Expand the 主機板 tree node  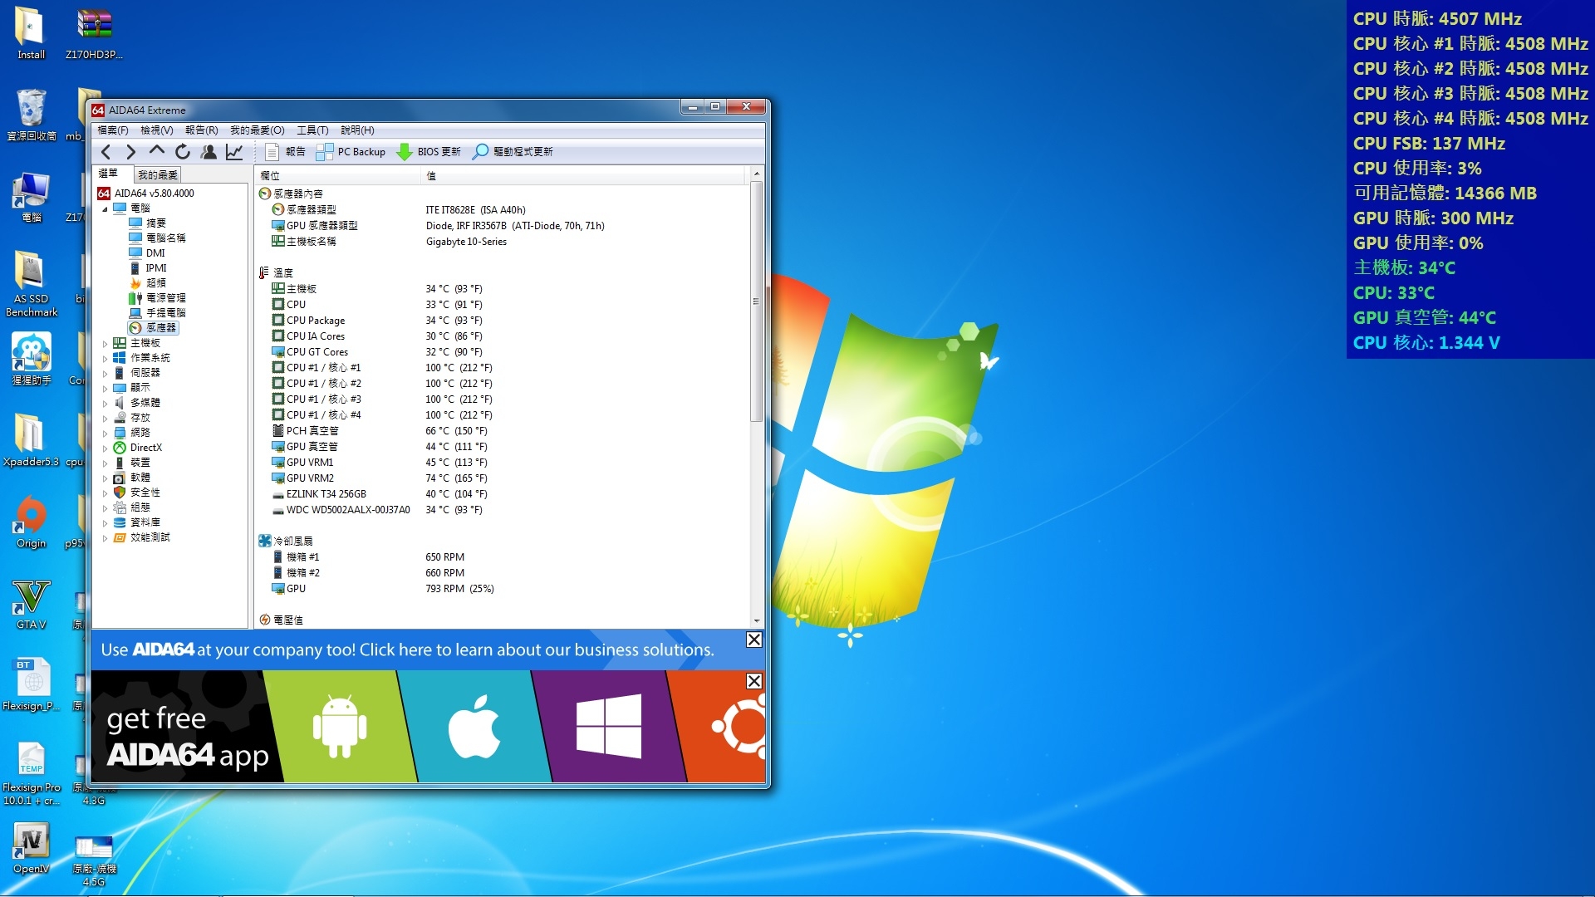(106, 344)
